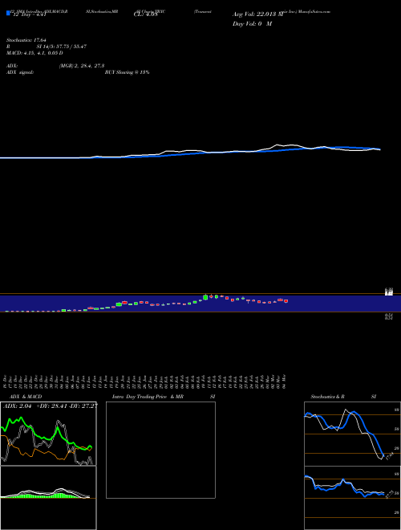The width and height of the screenshot is (401, 530).
Task: Open the lower RSI oscillator chart panel
Action: (352, 498)
